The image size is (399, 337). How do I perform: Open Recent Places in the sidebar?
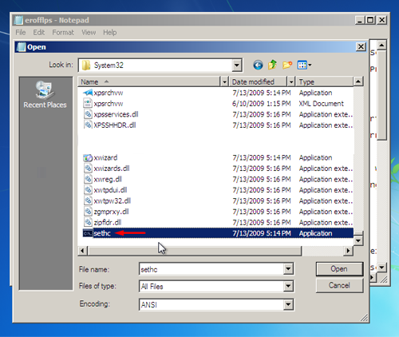click(x=45, y=95)
